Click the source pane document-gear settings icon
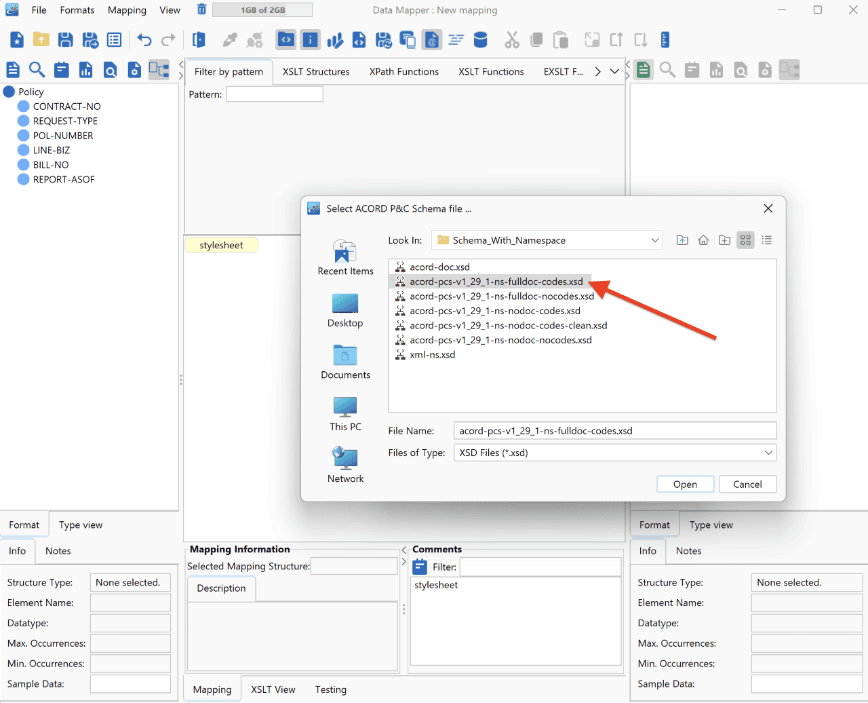868x703 pixels. [135, 70]
